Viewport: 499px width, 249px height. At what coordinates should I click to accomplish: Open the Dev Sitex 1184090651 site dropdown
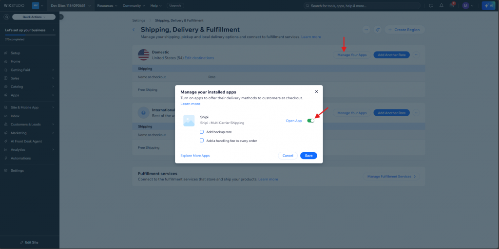70,6
